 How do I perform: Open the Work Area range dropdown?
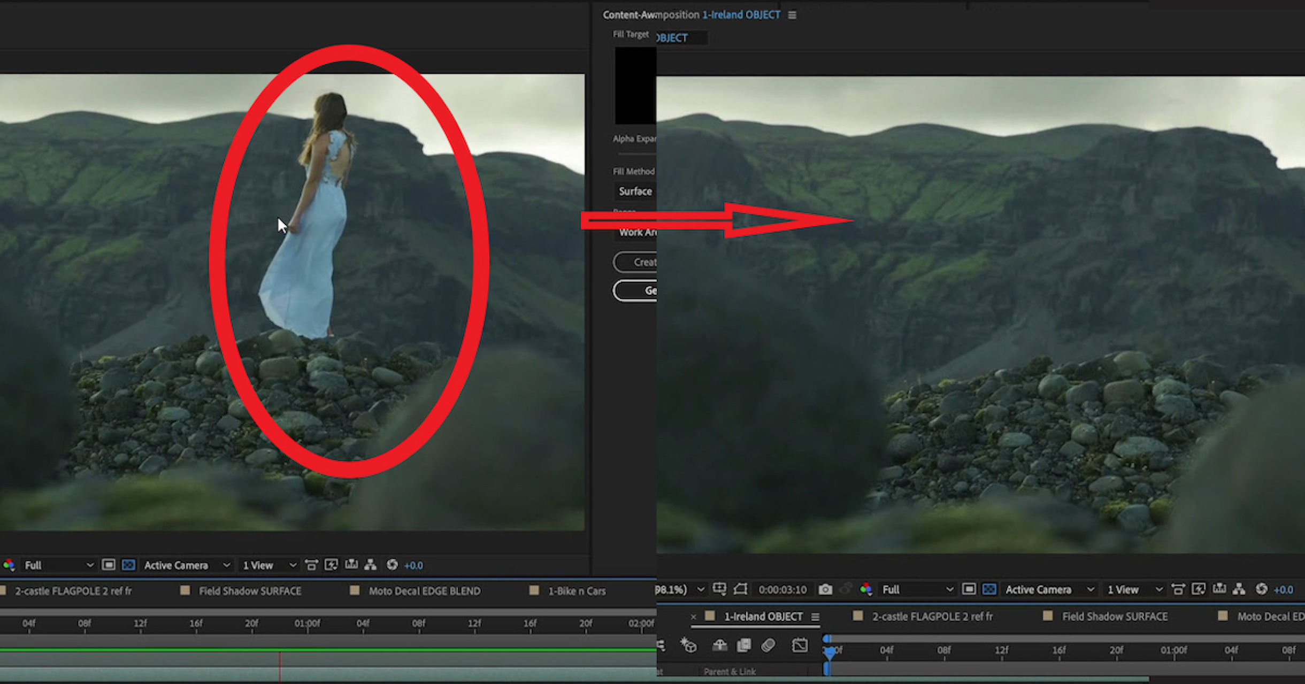click(x=635, y=232)
